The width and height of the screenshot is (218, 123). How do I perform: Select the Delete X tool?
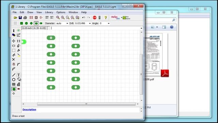pyautogui.click(x=14, y=59)
